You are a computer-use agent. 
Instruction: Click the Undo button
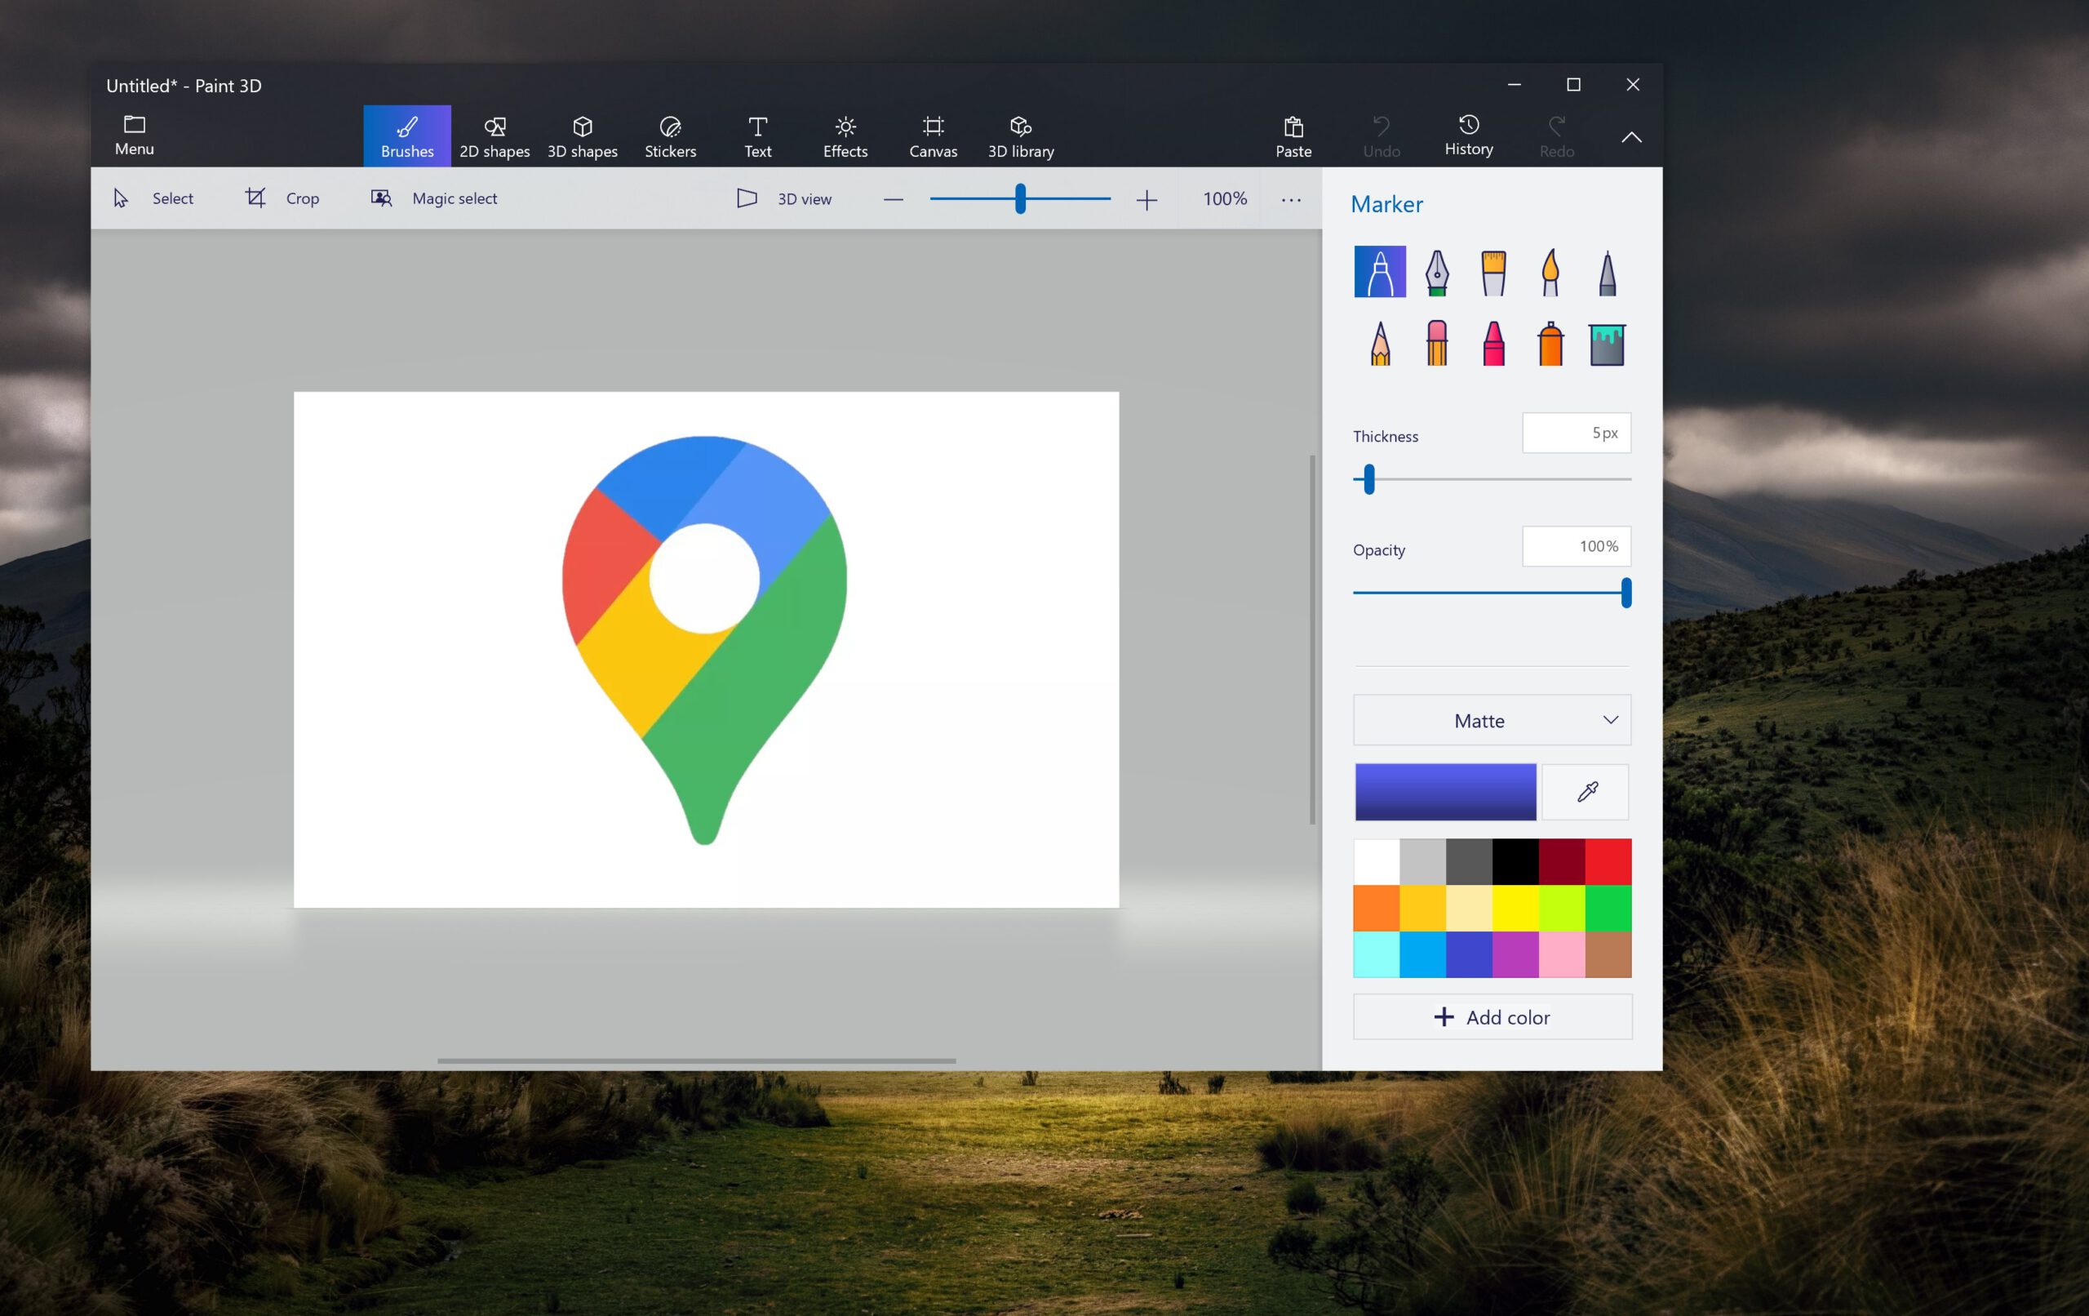point(1381,136)
